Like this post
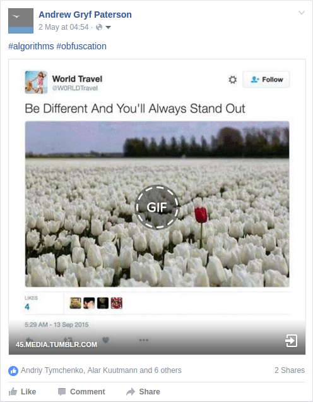This screenshot has height=402, width=313. pyautogui.click(x=22, y=392)
